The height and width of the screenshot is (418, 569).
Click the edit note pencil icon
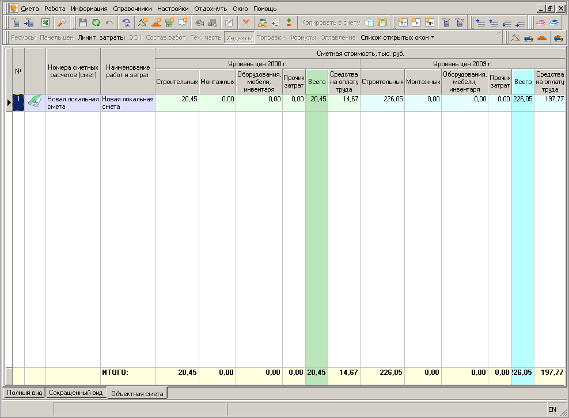point(229,22)
